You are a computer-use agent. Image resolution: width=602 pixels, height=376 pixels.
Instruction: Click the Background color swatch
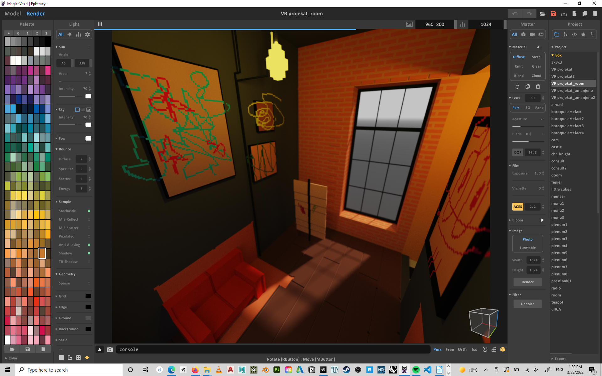[88, 329]
